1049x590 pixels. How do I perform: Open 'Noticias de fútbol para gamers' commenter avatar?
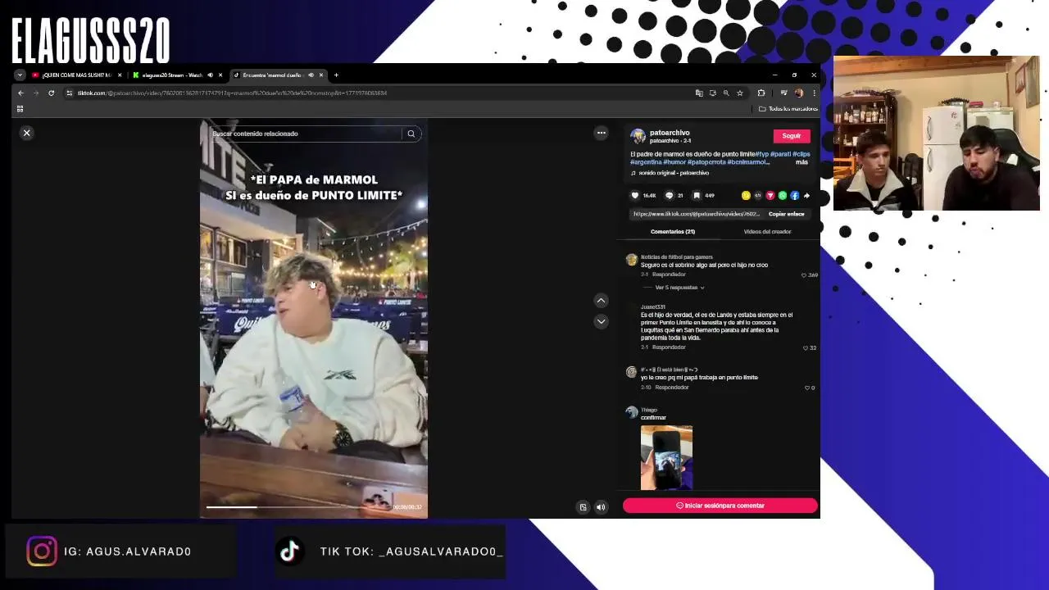point(631,260)
